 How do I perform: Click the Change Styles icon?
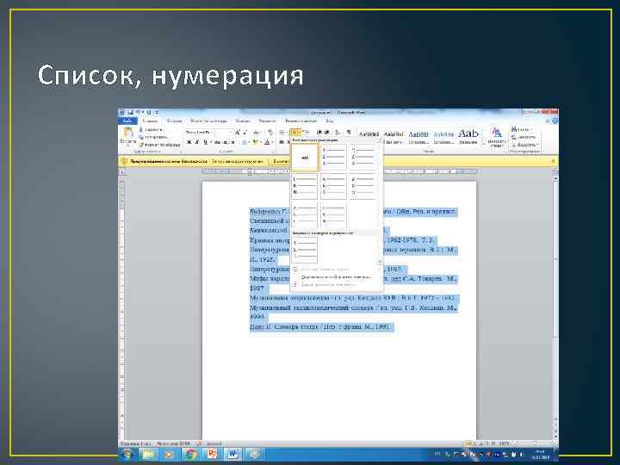coord(497,137)
